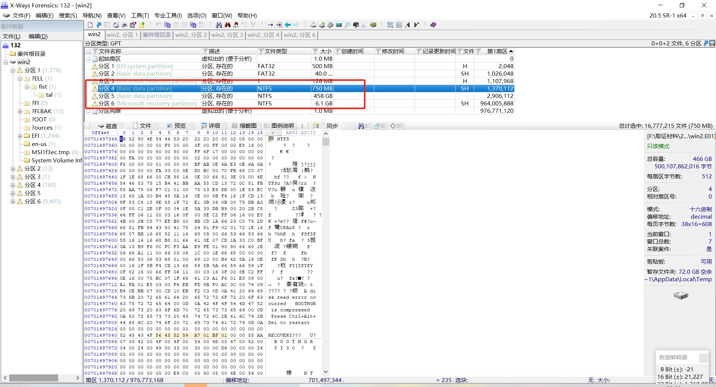Viewport: 716px width, 387px height.
Task: Click the printer toolbar icon
Action: (124, 25)
